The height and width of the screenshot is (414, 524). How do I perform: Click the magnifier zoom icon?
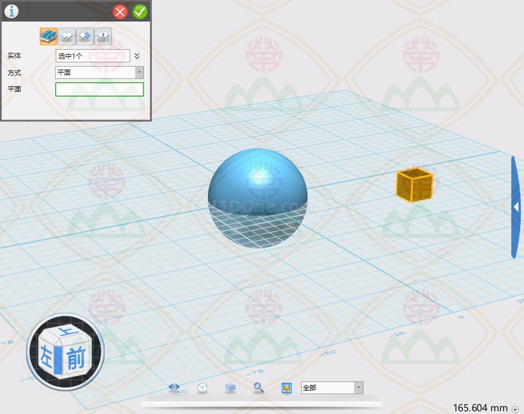258,388
